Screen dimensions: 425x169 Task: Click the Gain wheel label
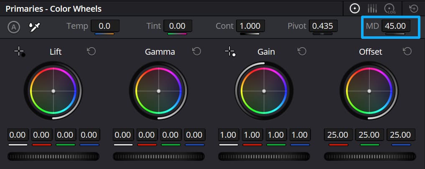tap(266, 51)
